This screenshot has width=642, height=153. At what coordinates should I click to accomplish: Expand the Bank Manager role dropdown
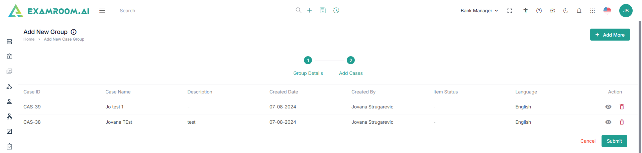(479, 11)
